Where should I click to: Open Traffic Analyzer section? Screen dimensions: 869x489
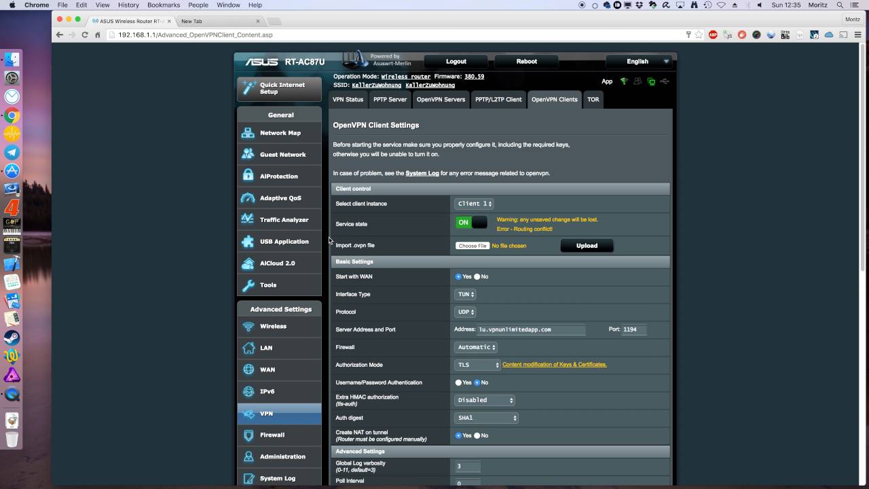pyautogui.click(x=279, y=220)
